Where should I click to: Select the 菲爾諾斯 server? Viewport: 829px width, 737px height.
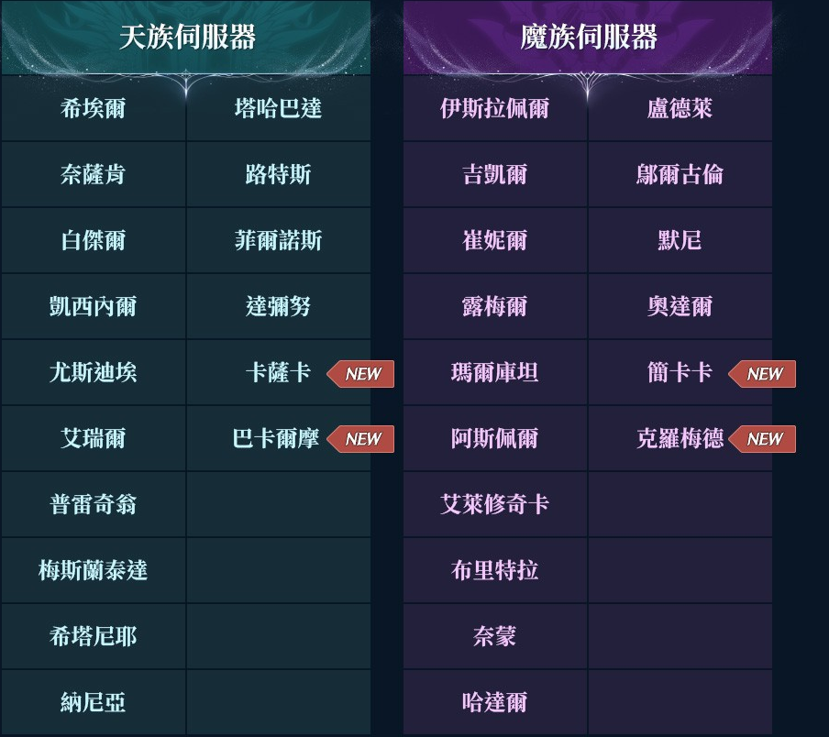pos(278,241)
